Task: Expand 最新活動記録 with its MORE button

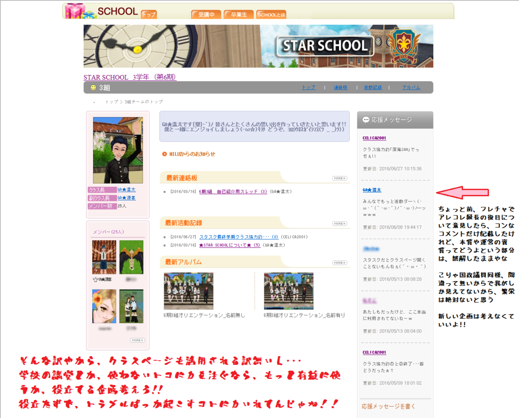Action: [340, 223]
